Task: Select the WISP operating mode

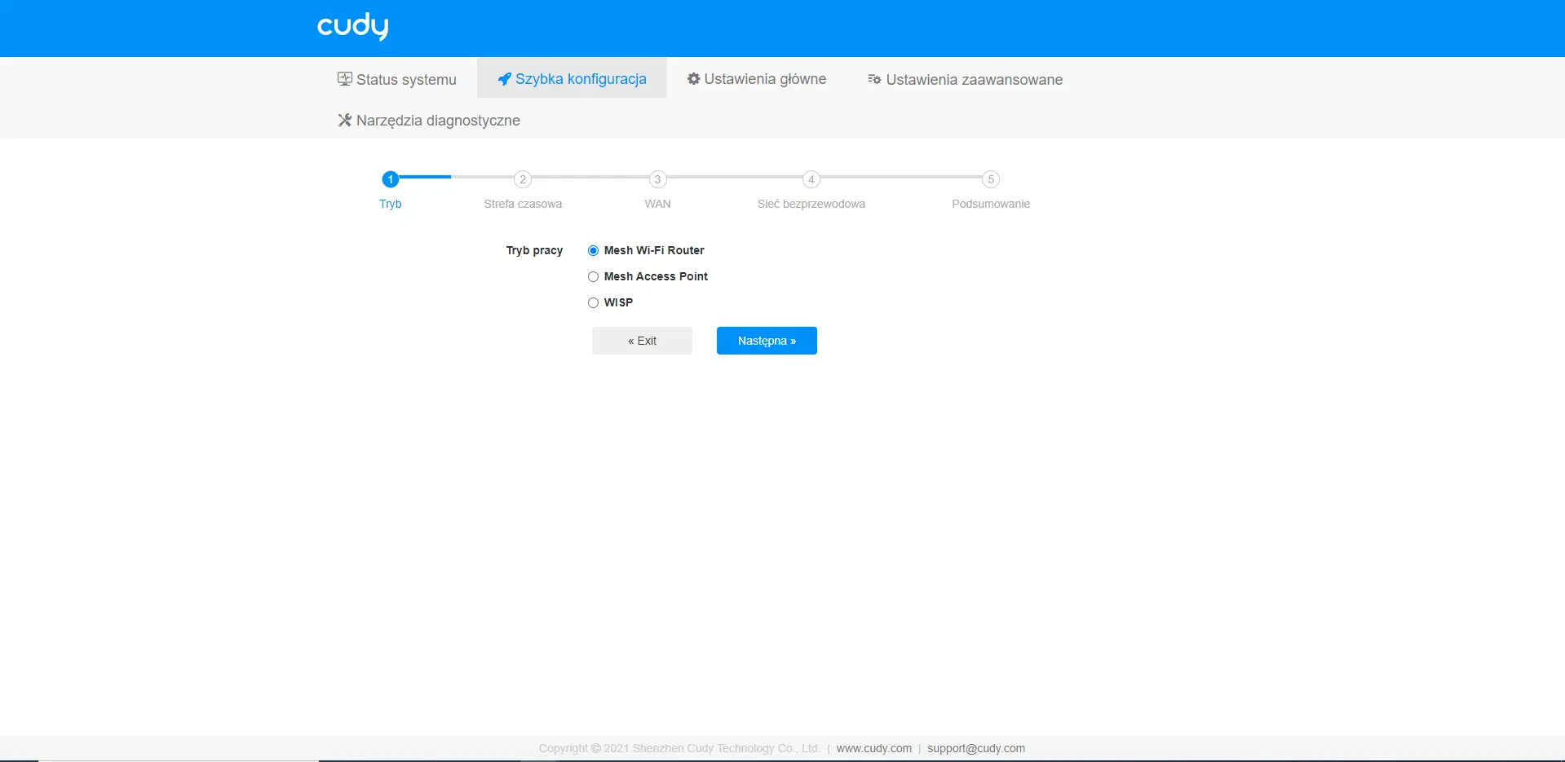Action: click(x=594, y=303)
